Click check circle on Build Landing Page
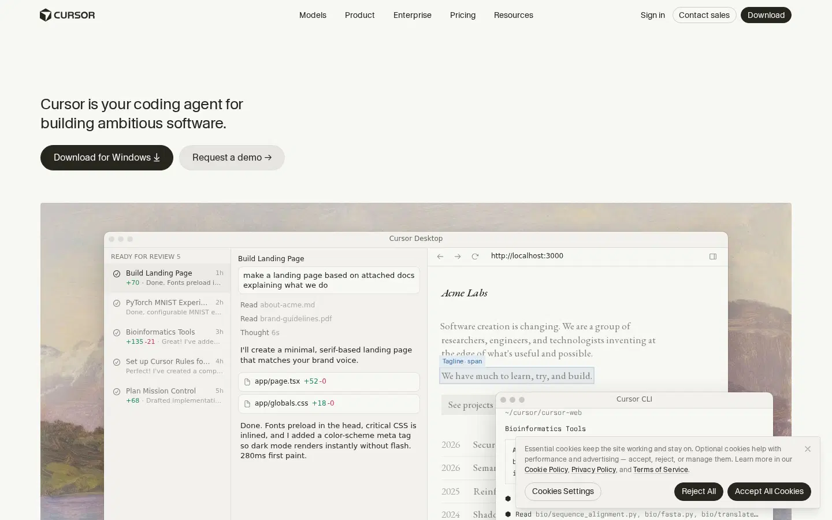 [x=117, y=273]
